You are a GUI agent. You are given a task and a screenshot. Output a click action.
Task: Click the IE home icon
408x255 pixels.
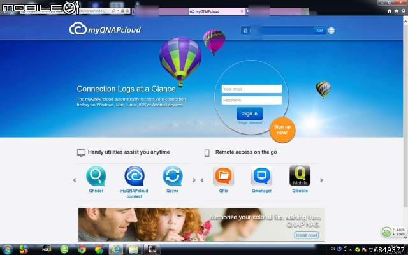[x=390, y=11]
